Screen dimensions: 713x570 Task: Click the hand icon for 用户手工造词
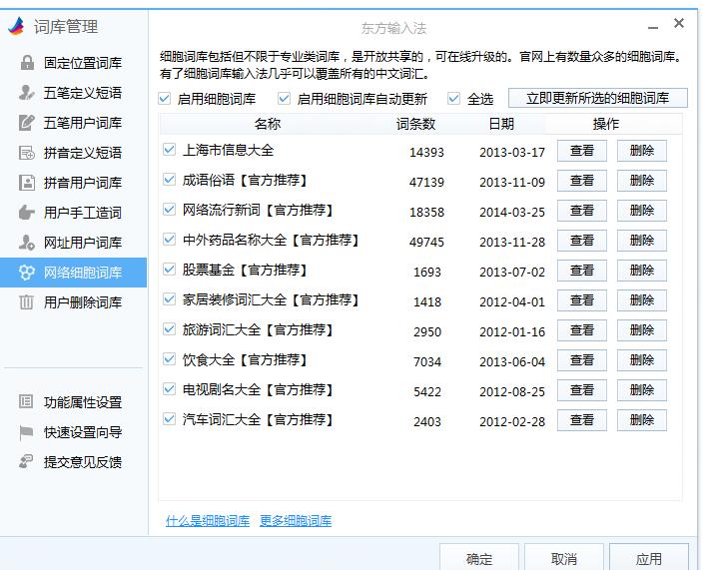[x=27, y=213]
